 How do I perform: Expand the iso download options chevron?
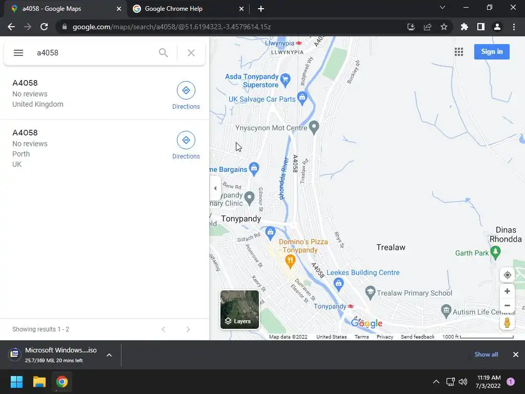pos(109,355)
